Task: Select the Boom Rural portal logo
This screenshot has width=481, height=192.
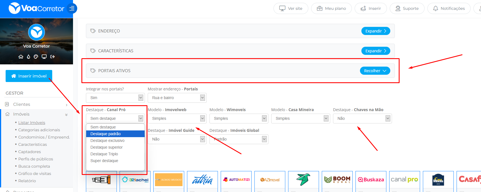Action: click(x=337, y=180)
